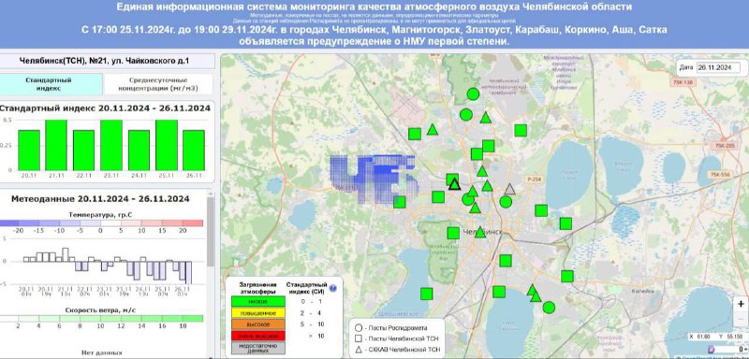The width and height of the screenshot is (749, 359).
Task: Select the bold-outlined triangle marker on map
Action: (455, 184)
